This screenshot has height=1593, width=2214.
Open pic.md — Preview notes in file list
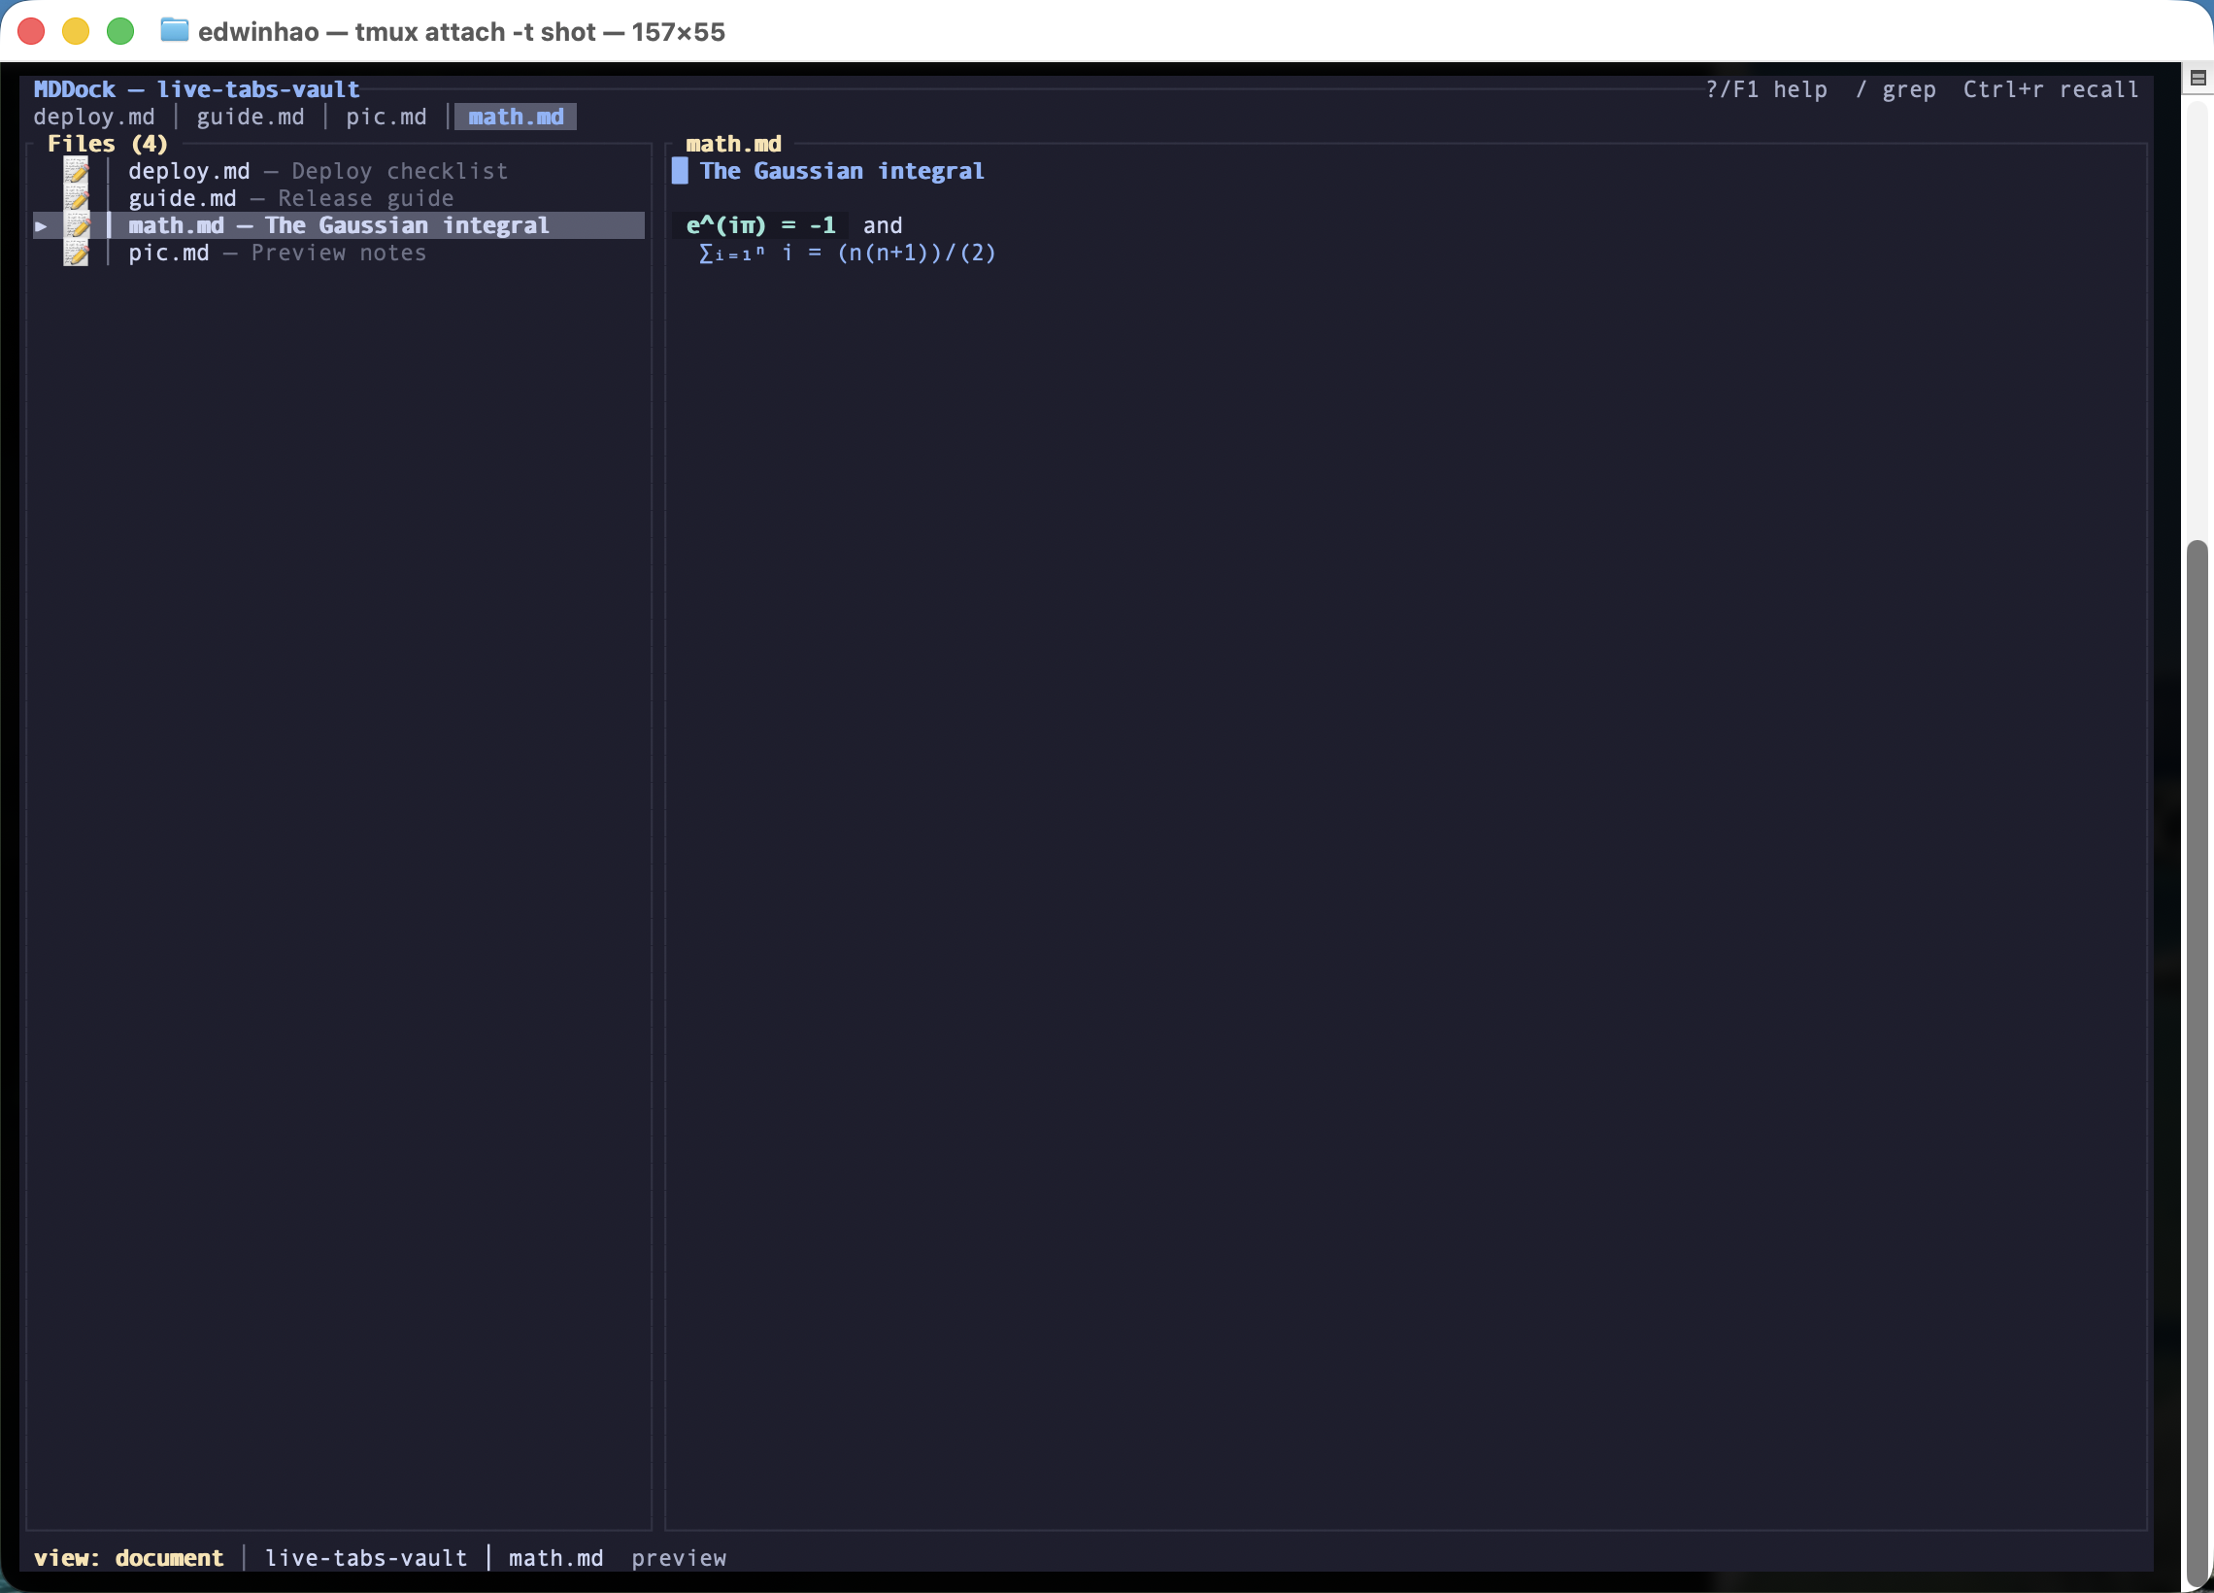(x=276, y=253)
